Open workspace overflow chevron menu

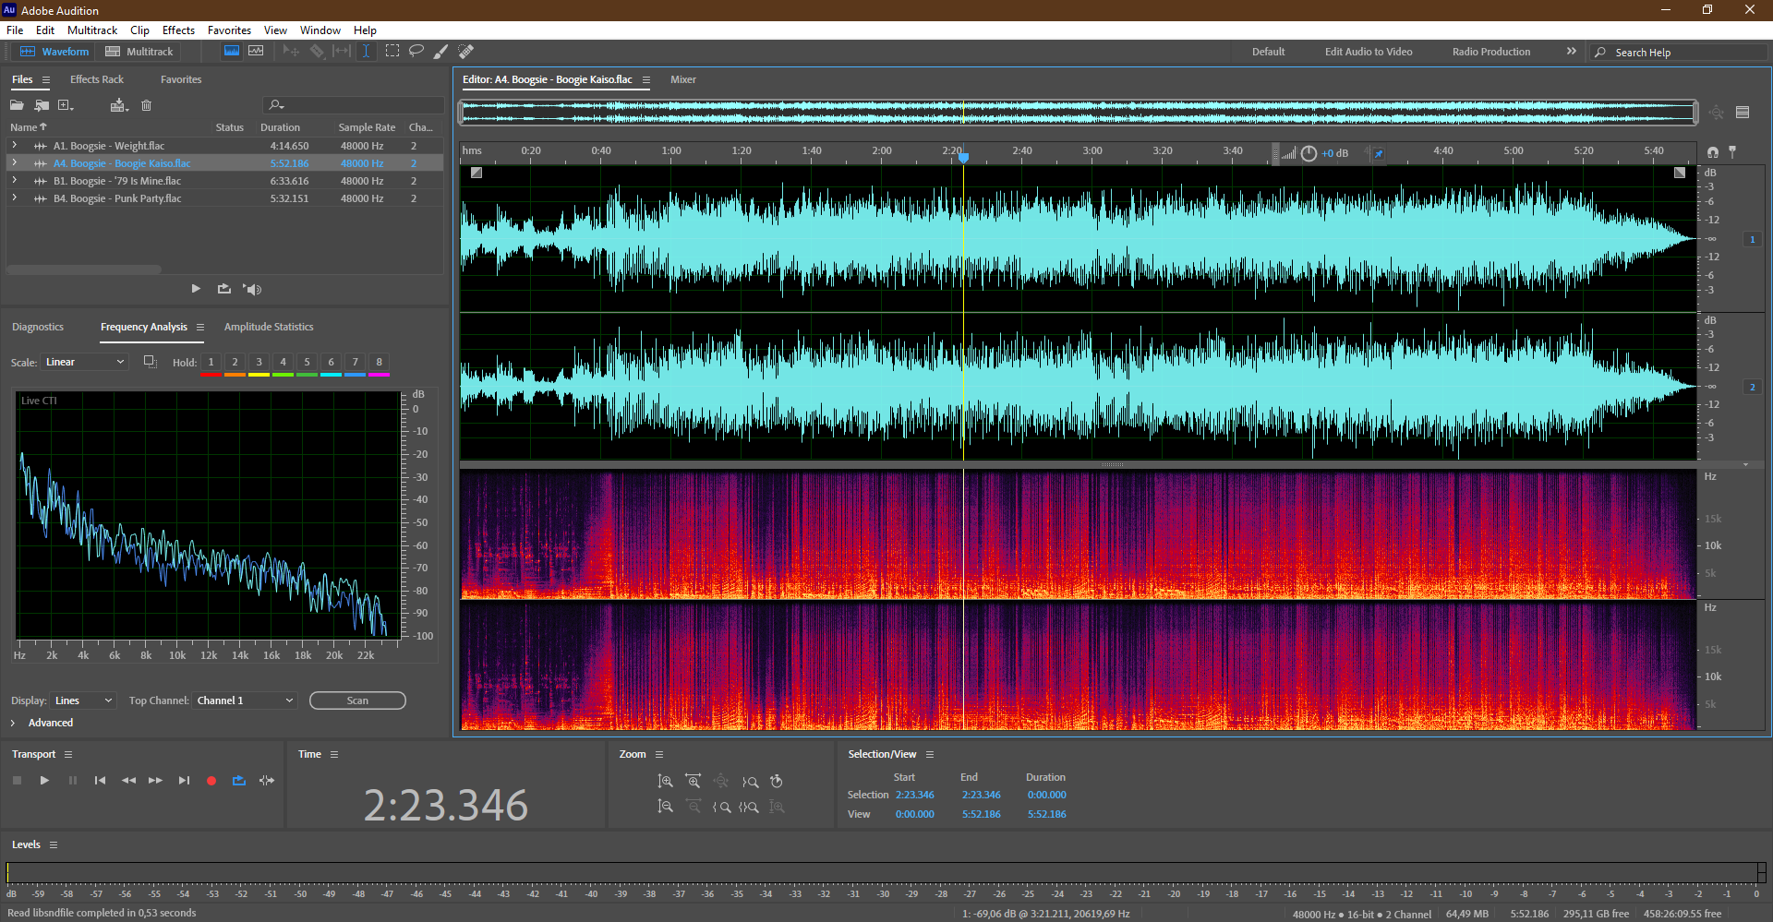click(1571, 52)
